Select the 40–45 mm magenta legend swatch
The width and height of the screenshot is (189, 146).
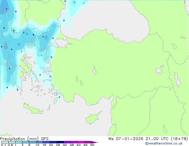81,142
